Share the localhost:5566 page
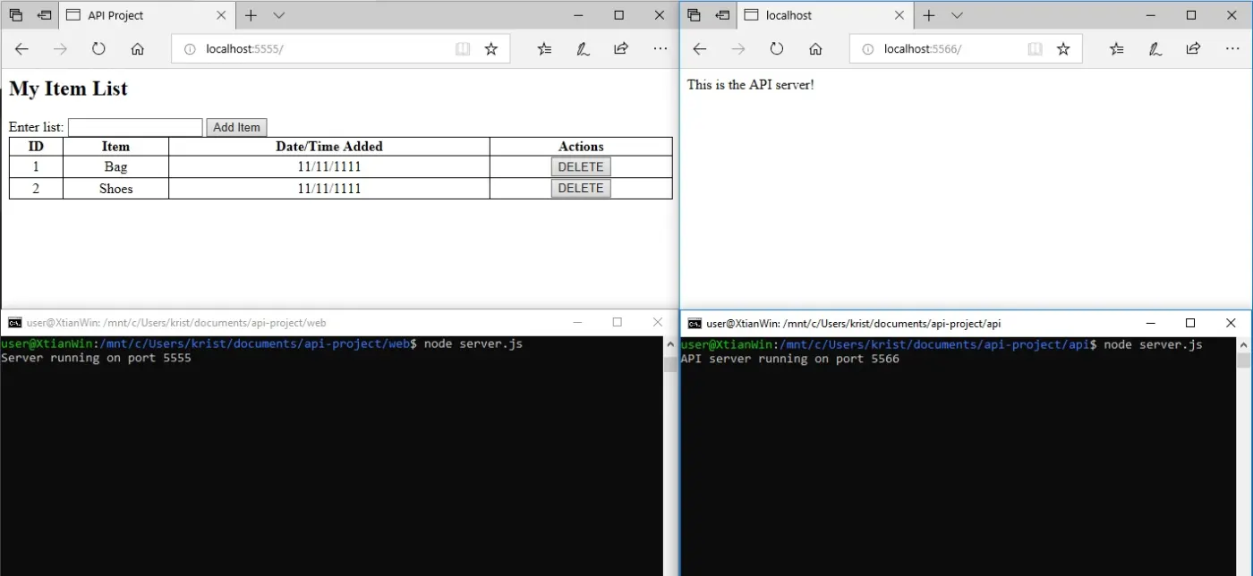The image size is (1253, 576). [1193, 49]
